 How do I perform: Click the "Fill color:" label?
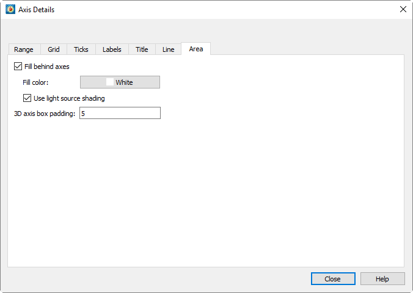[35, 82]
